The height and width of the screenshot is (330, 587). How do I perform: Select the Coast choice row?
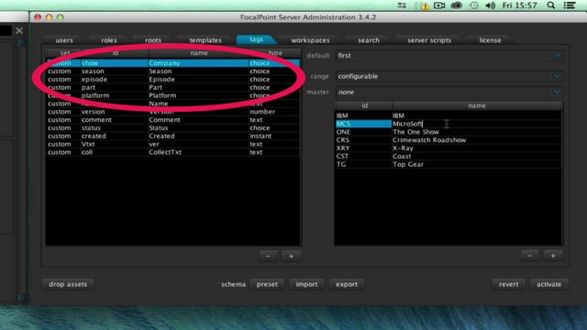[x=449, y=156]
